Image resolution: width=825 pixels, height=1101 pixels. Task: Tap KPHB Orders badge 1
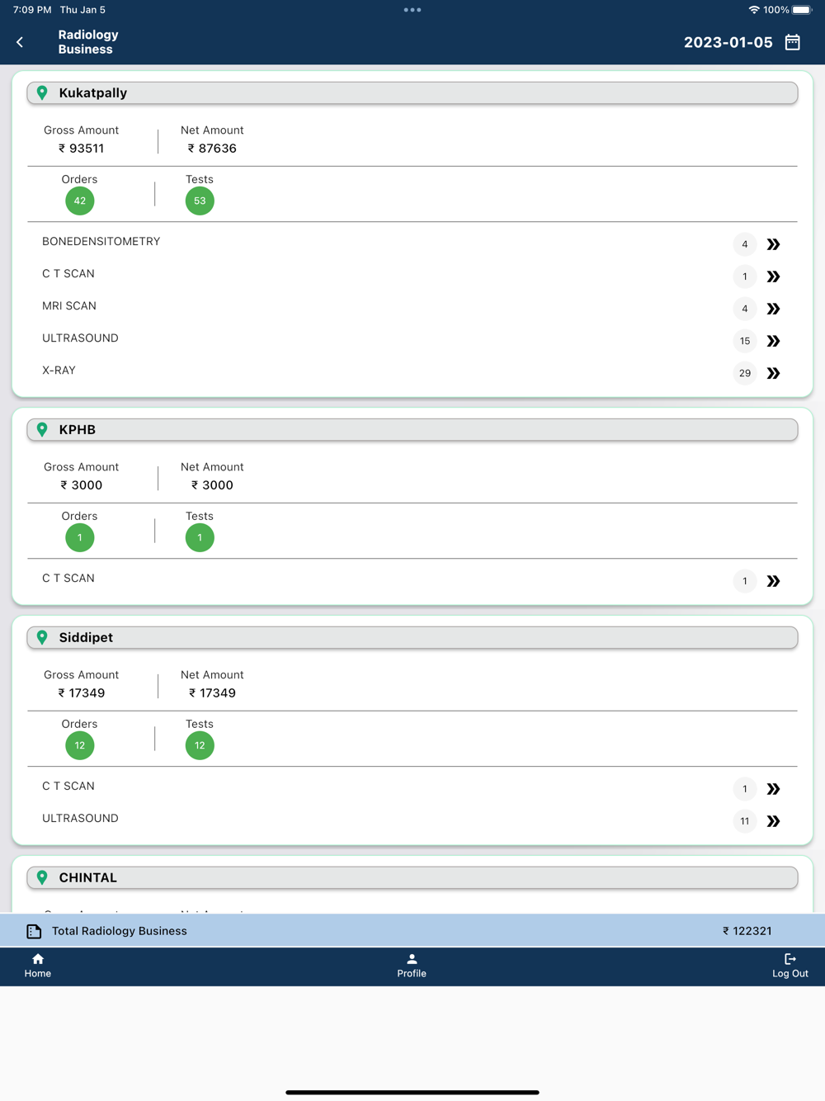[x=80, y=537]
